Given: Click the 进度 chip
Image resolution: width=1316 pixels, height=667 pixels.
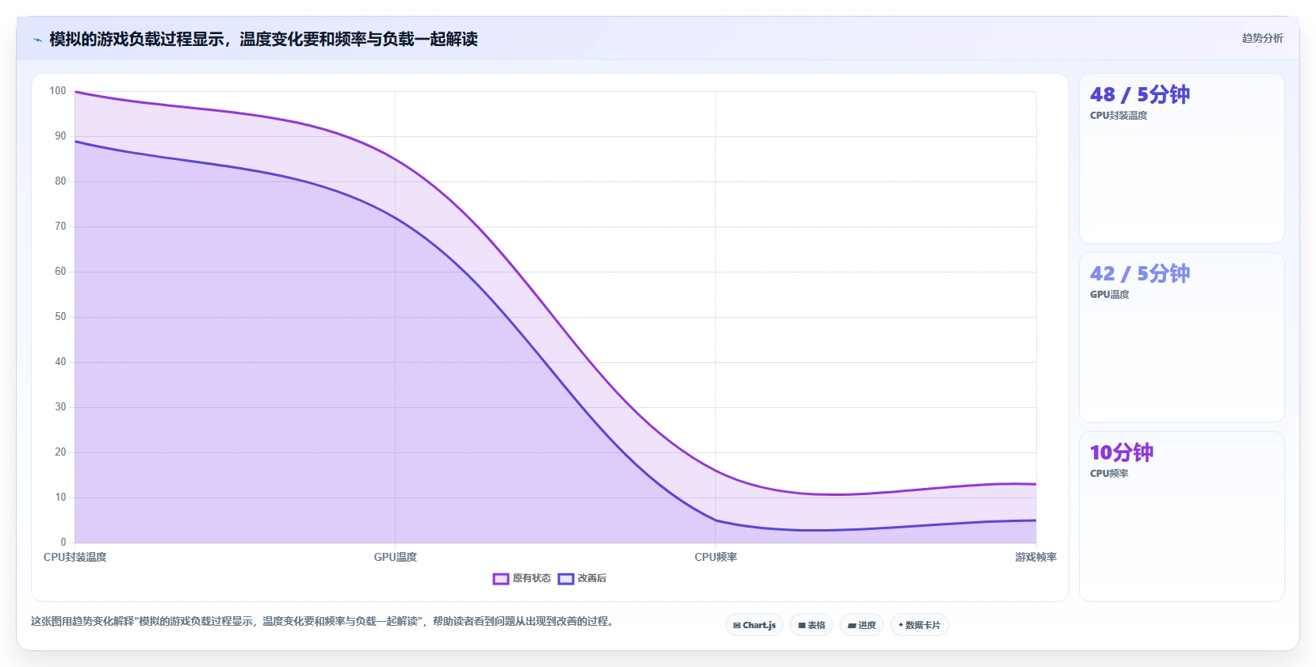Looking at the screenshot, I should click(x=862, y=625).
